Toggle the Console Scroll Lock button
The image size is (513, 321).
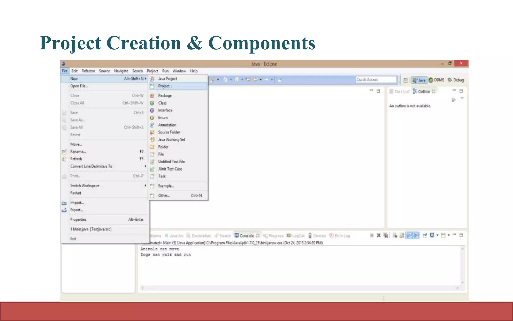[x=402, y=235]
